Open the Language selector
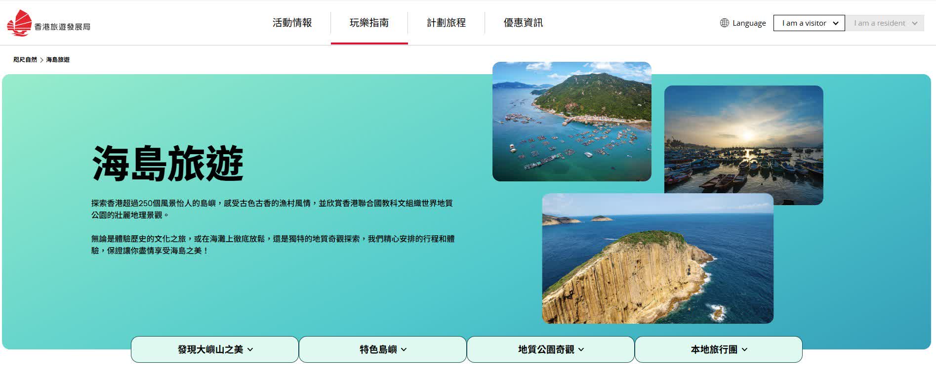 (743, 23)
